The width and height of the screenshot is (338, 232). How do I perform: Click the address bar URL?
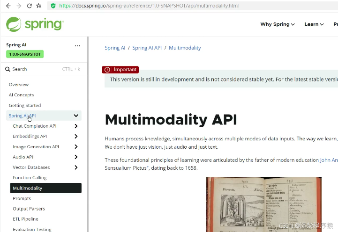coord(149,6)
